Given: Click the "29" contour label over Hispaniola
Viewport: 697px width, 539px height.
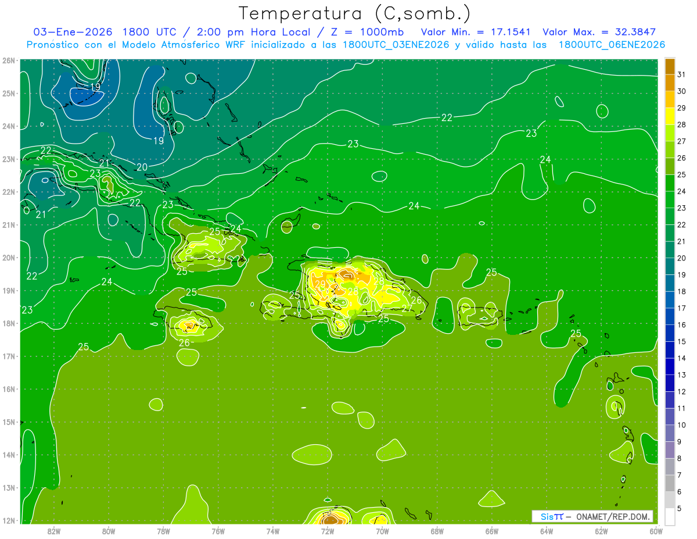Looking at the screenshot, I should (x=320, y=284).
